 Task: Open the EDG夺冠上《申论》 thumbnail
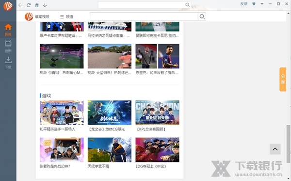click(157, 150)
